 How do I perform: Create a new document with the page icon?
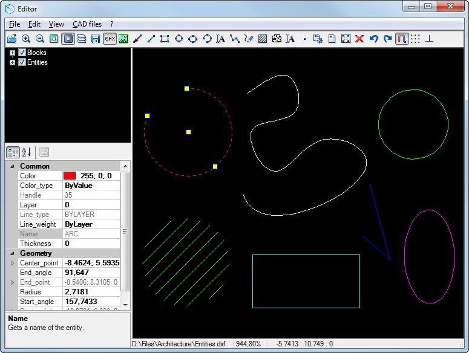332,39
